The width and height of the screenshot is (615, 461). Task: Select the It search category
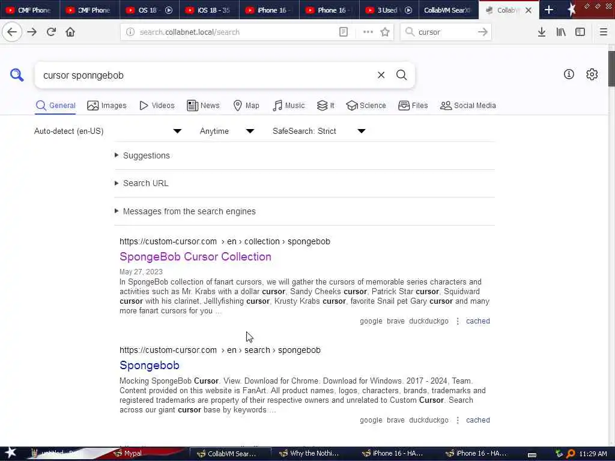pos(326,106)
